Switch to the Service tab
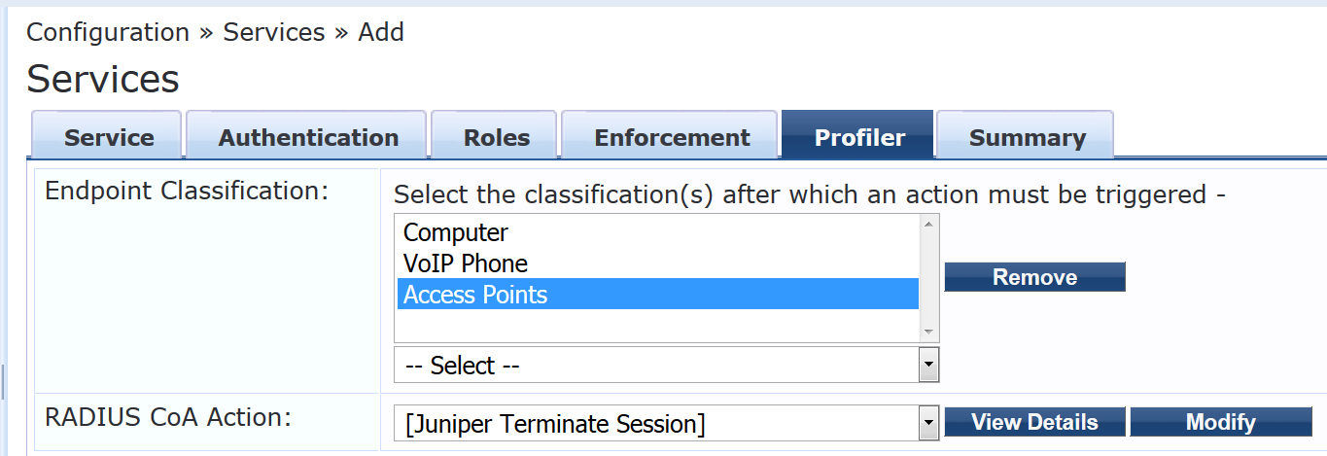1327x456 pixels. tap(108, 137)
